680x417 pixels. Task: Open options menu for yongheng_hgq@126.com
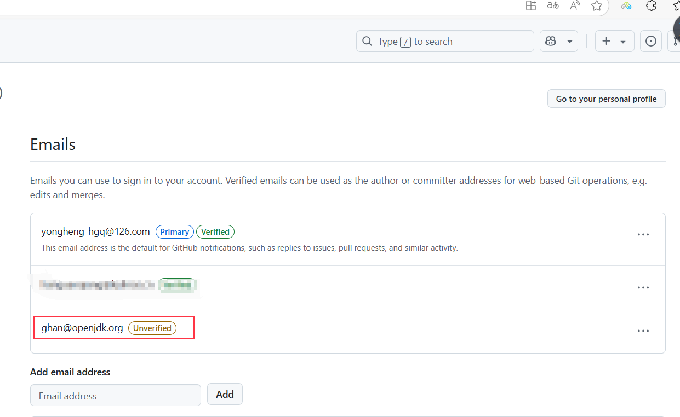[x=643, y=234]
